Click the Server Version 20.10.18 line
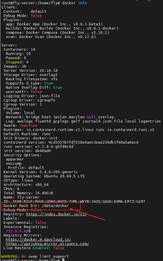 pos(31,71)
